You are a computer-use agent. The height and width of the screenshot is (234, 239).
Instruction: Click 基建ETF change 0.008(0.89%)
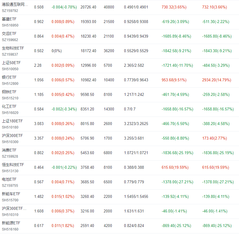point(63,22)
